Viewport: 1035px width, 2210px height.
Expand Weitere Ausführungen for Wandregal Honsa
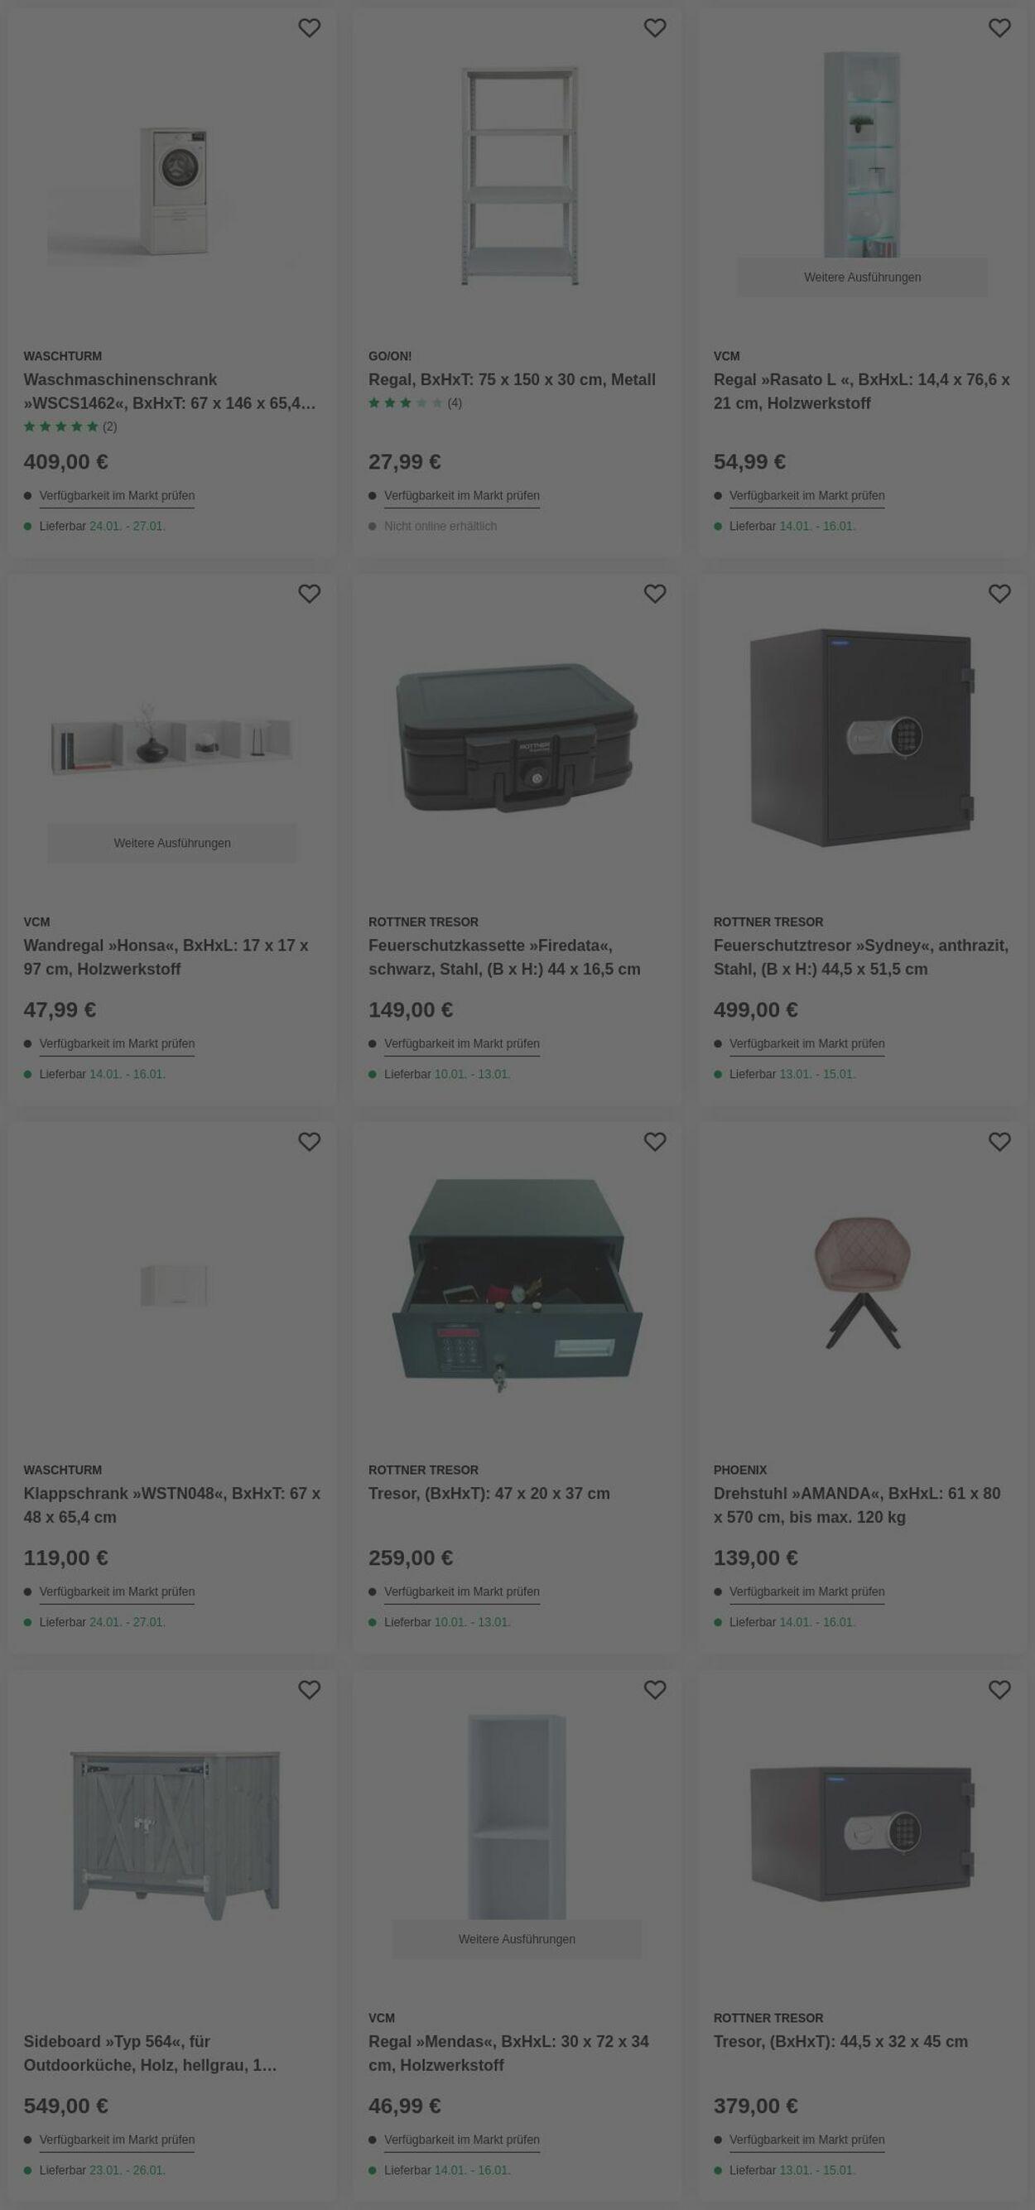(x=171, y=843)
